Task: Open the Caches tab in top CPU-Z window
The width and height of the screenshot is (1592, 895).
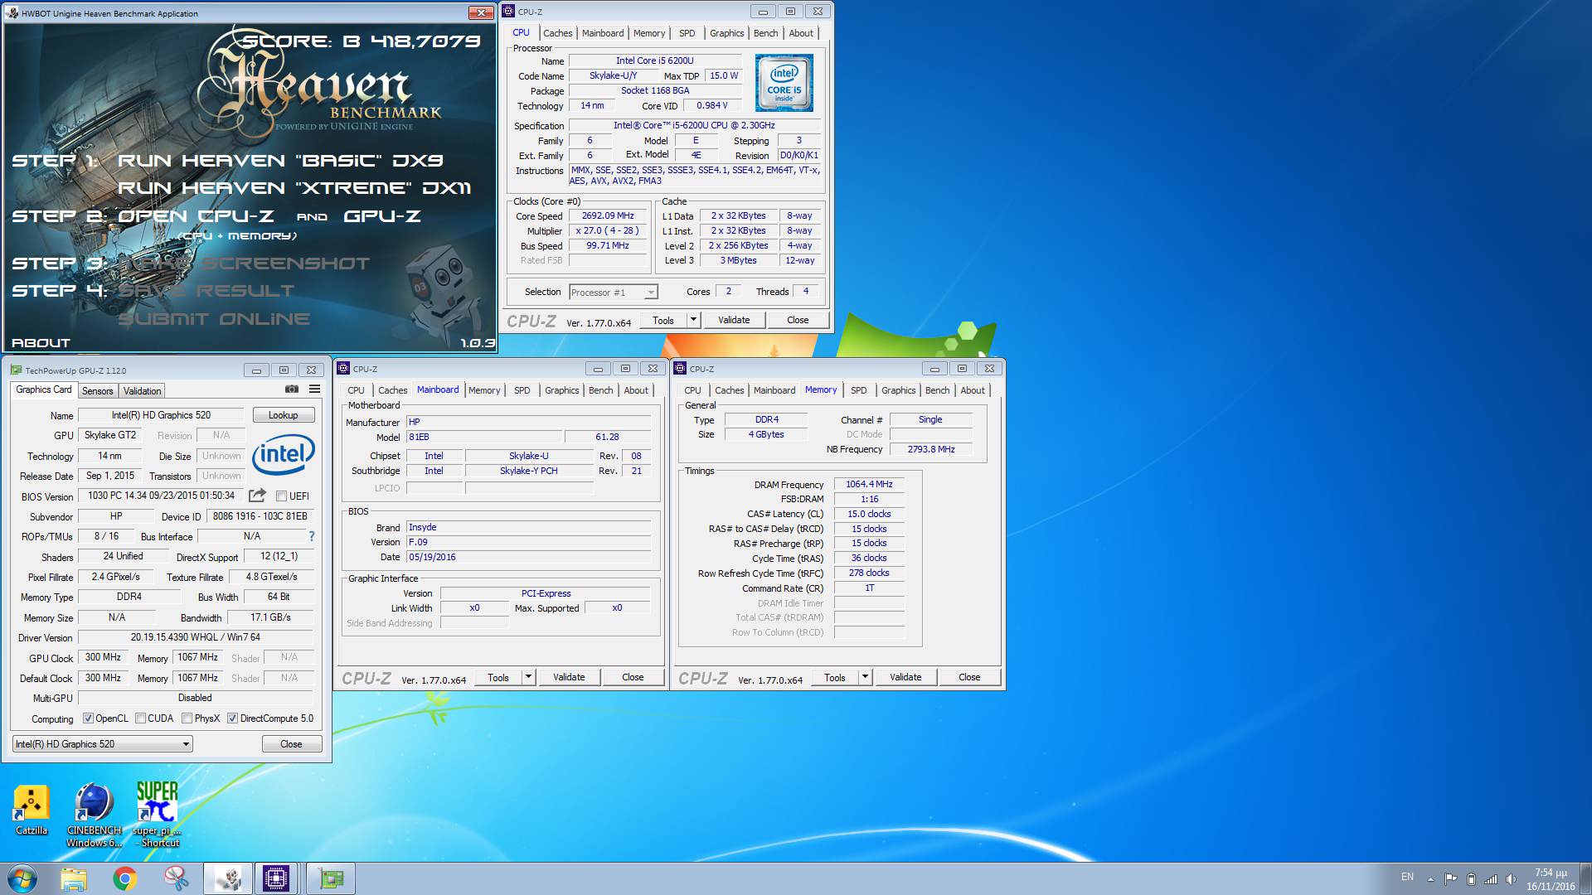Action: [557, 33]
